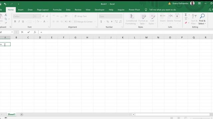Toggle Wrap Text

81,16
